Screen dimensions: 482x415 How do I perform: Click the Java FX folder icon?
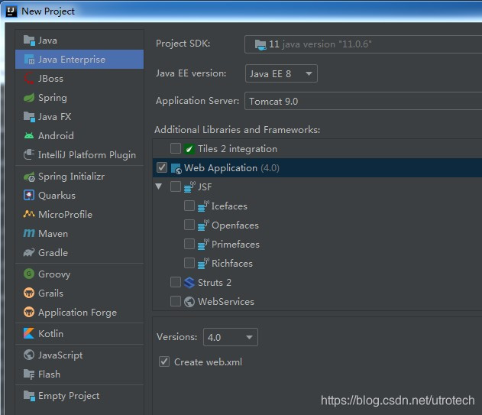click(x=29, y=117)
